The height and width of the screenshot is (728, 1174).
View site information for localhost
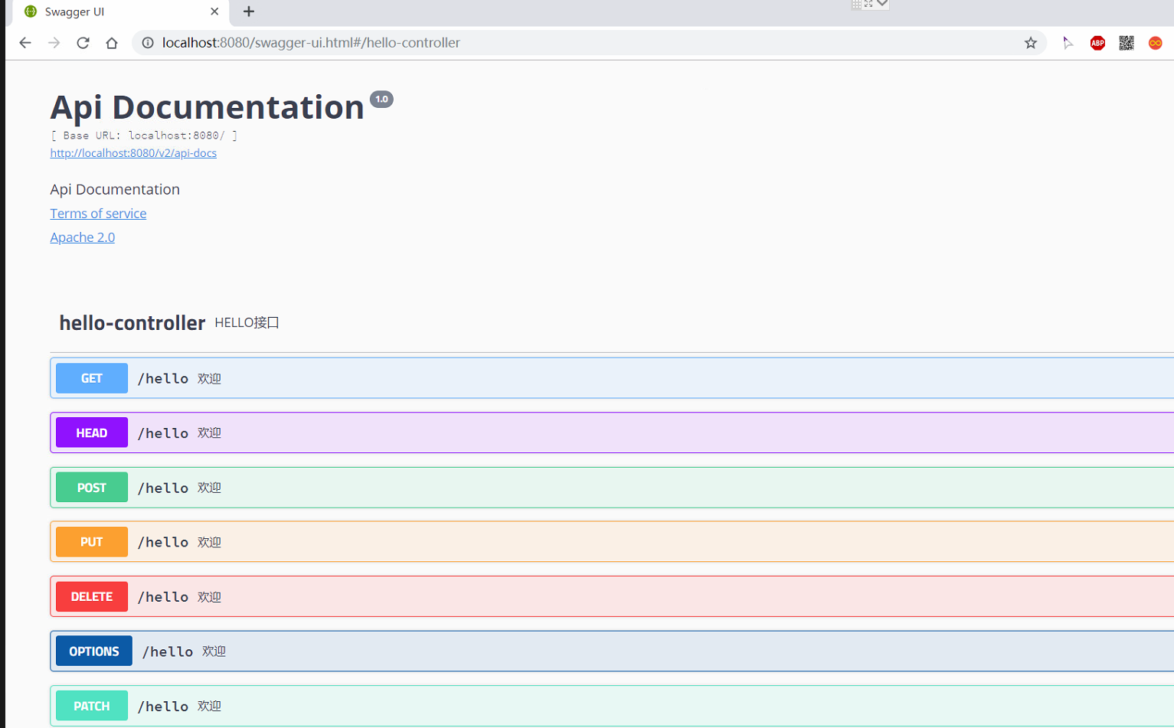click(x=148, y=43)
